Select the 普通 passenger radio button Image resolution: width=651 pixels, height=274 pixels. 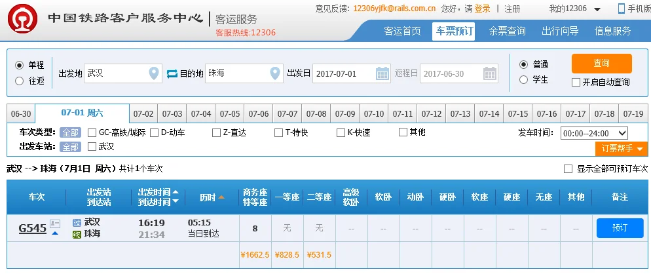pyautogui.click(x=524, y=64)
